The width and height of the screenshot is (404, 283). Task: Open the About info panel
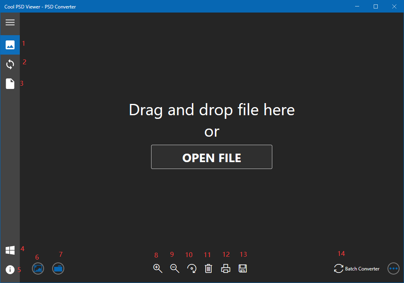tap(10, 269)
